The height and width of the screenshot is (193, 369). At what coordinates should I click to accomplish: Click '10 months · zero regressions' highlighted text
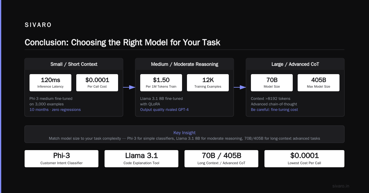[55, 110]
